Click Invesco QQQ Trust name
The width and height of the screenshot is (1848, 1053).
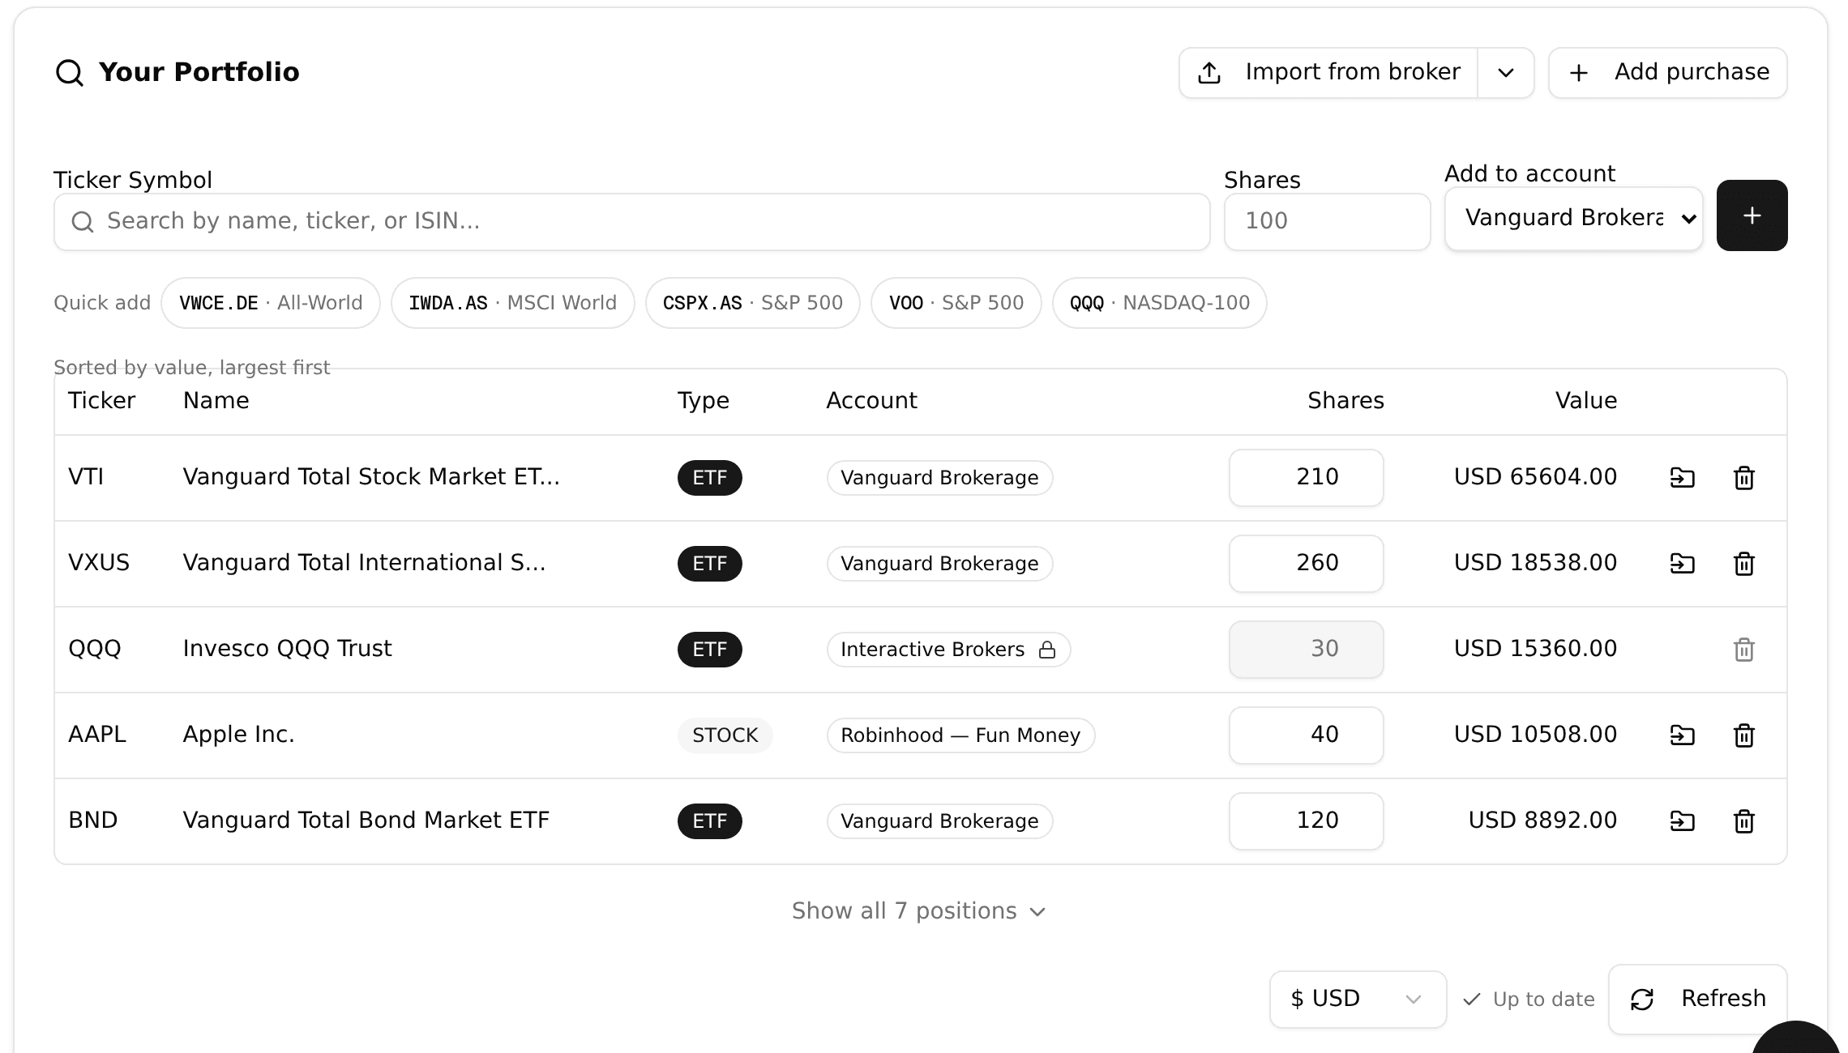click(287, 649)
